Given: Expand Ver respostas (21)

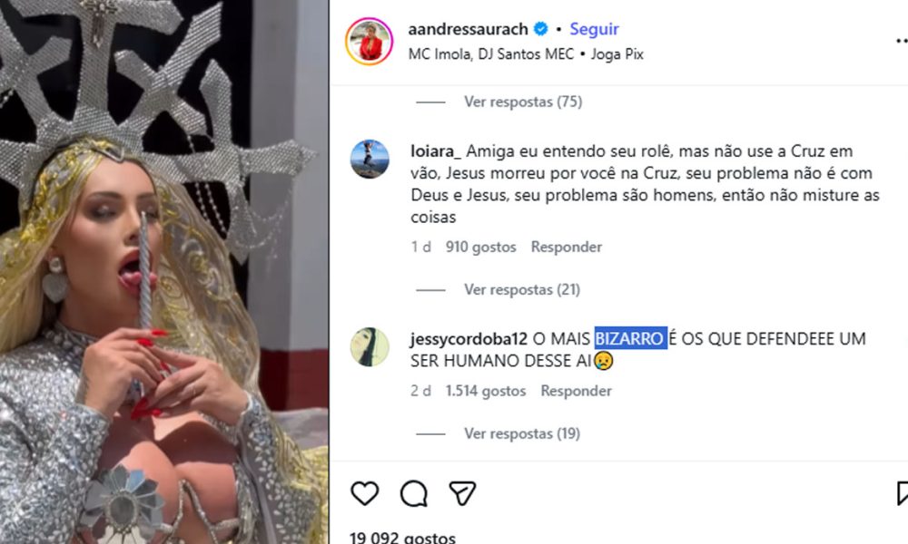Looking at the screenshot, I should [x=522, y=289].
